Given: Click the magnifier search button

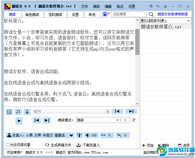Looking at the screenshot, I should coord(151,14).
